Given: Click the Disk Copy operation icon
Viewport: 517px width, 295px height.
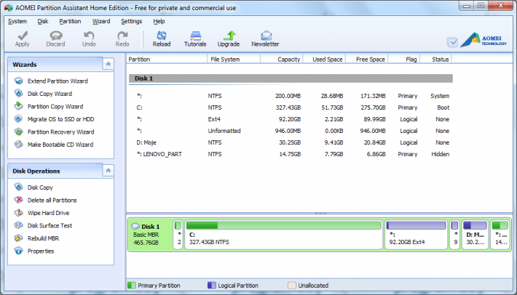Looking at the screenshot, I should [19, 187].
